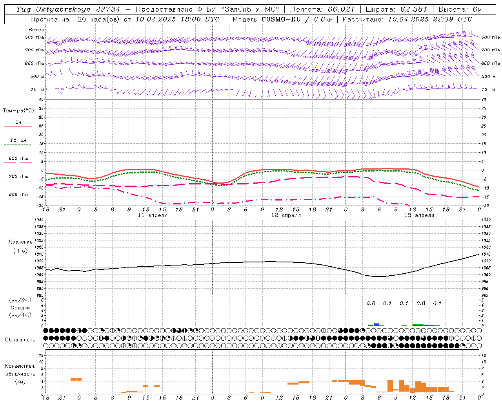Select forecast start time 10.04.2025 18:00 UTC

click(x=177, y=19)
